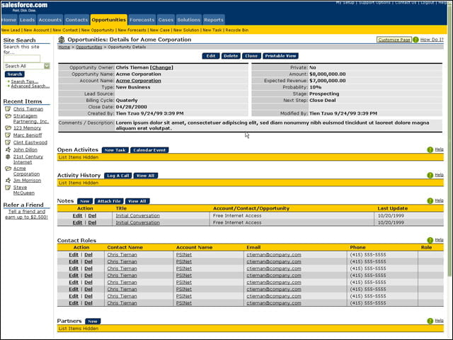Click the New Task button

pyautogui.click(x=115, y=150)
